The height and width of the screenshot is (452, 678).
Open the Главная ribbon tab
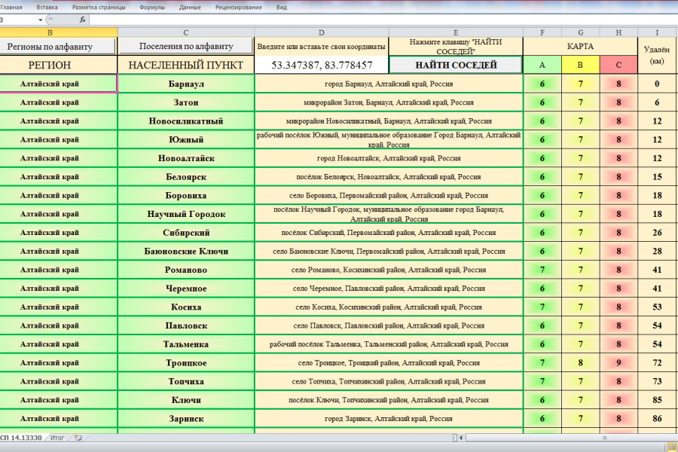[x=11, y=8]
